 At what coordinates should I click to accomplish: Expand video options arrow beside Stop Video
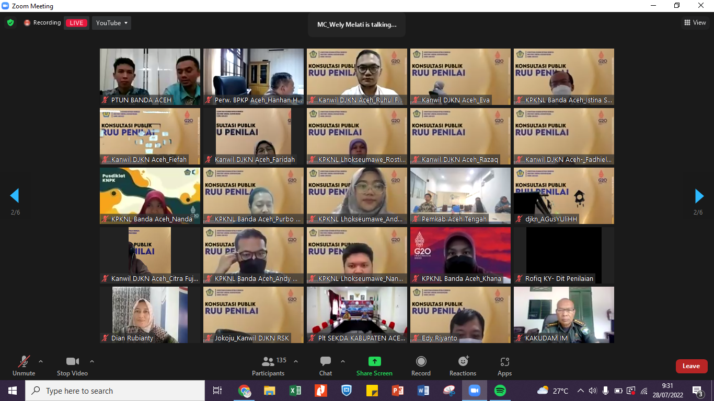(92, 361)
